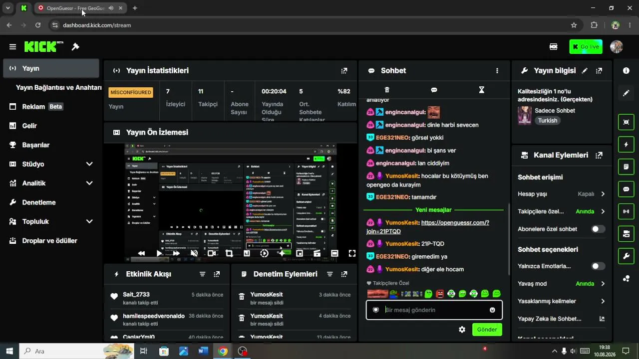This screenshot has width=639, height=359.
Task: Open the hamburger menu beside the Kick logo
Action: tap(12, 47)
